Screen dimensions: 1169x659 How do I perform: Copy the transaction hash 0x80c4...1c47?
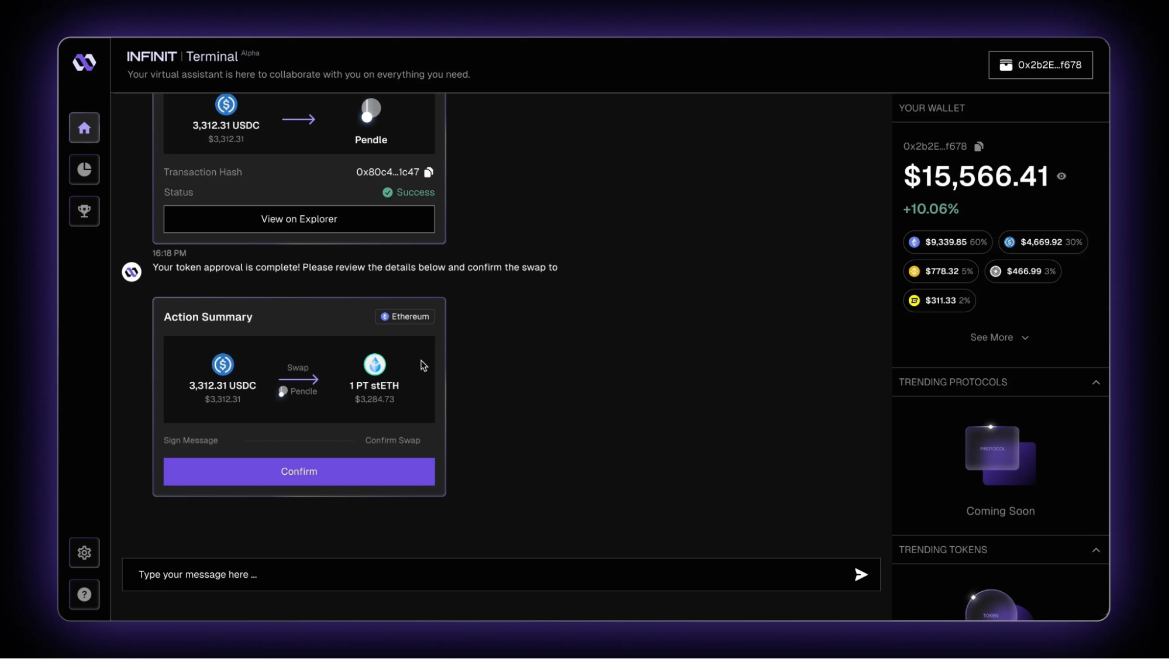click(429, 172)
